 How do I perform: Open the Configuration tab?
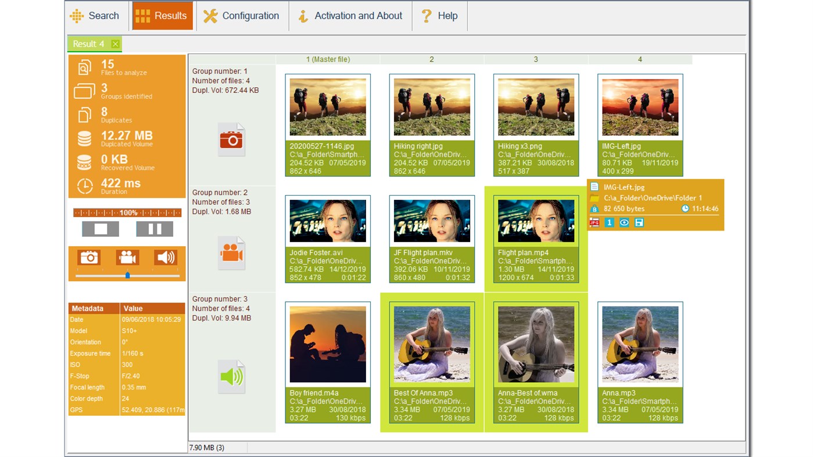click(x=242, y=16)
